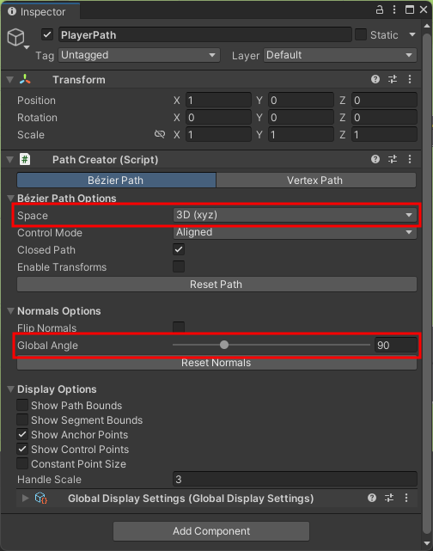Open Transform component three-dot menu
This screenshot has height=551, width=433.
tap(410, 79)
